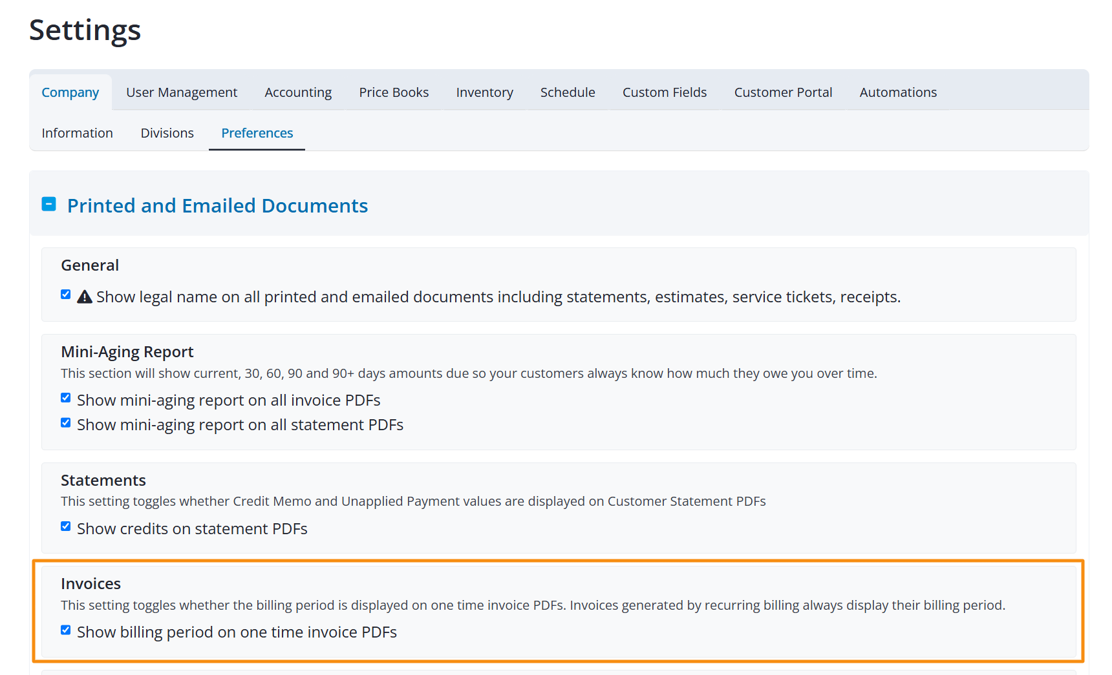This screenshot has width=1112, height=675.
Task: Open the Schedule tab
Action: click(568, 92)
